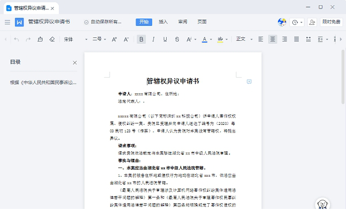Clear formatting with eraser icon
This screenshot has width=346, height=217.
52,40
